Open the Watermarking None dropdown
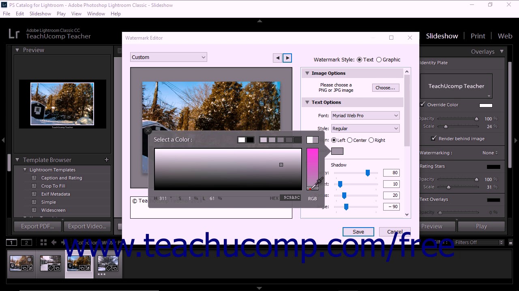 (490, 153)
